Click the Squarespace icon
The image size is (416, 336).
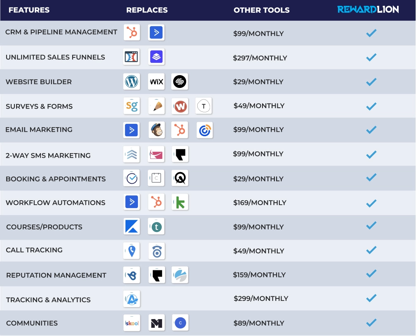[x=180, y=82]
